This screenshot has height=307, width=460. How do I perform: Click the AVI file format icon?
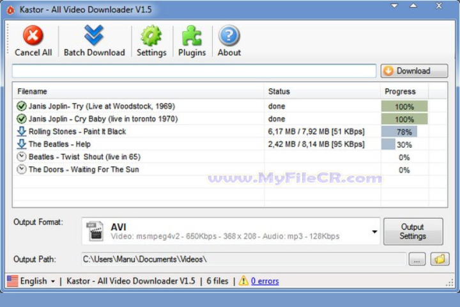pyautogui.click(x=95, y=231)
